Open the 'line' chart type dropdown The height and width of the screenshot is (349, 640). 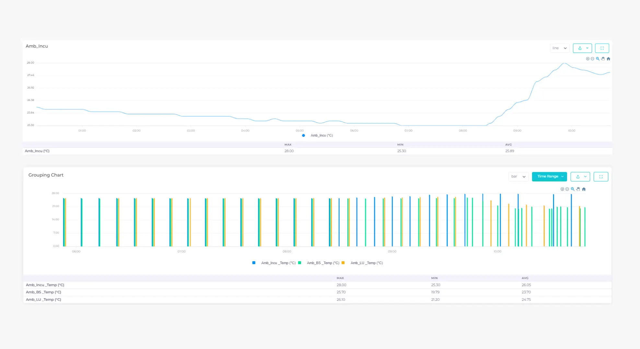point(559,48)
